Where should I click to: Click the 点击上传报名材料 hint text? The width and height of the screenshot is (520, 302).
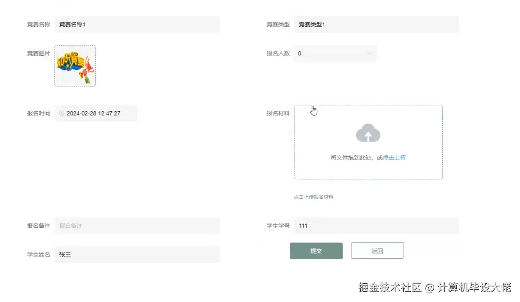(313, 197)
